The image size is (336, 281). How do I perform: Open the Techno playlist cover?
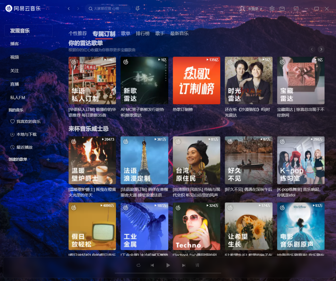pyautogui.click(x=197, y=226)
